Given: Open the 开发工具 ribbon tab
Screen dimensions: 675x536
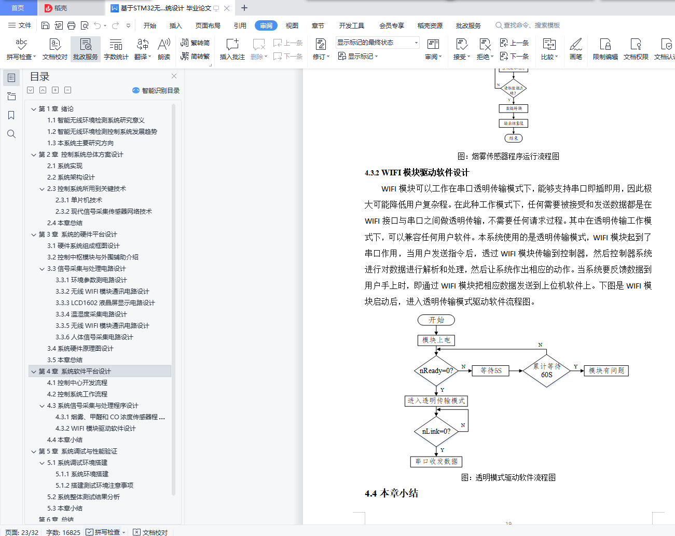Looking at the screenshot, I should pos(352,25).
